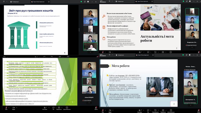The width and height of the screenshot is (201, 113).
Task: Click Выйти in the 'Мета роботи' window
Action: point(199,111)
